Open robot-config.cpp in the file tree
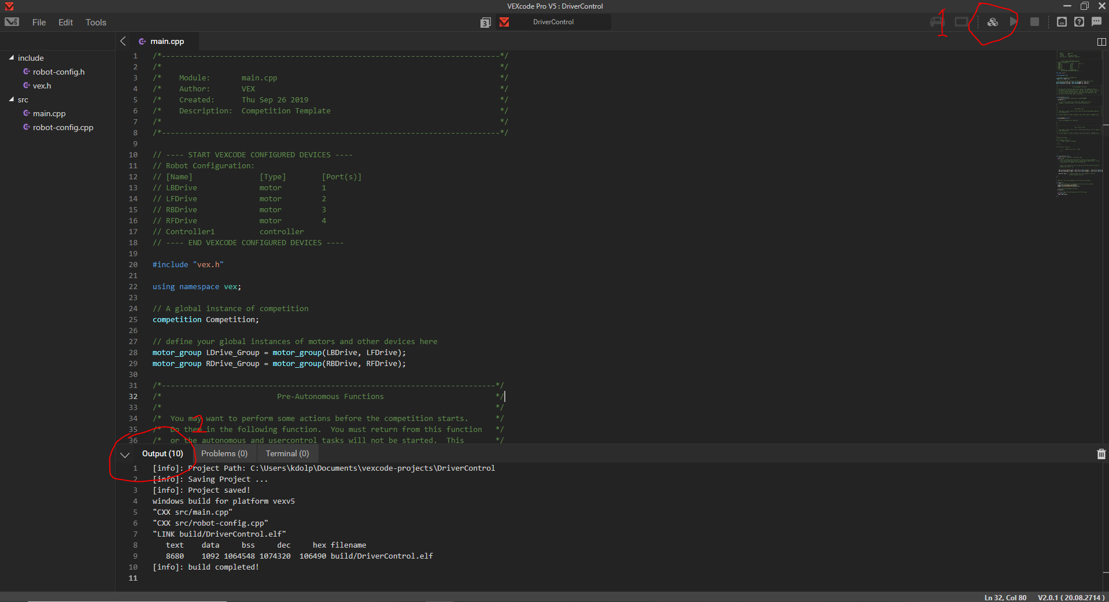 pos(62,128)
